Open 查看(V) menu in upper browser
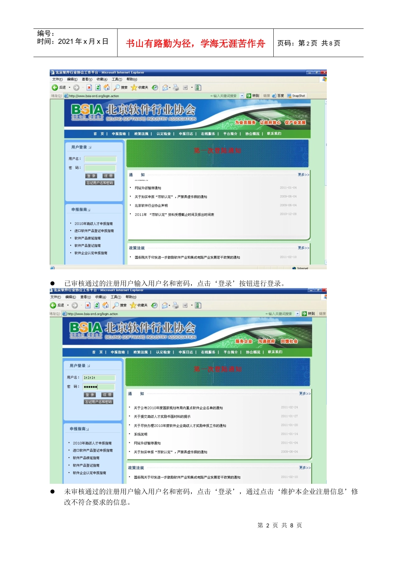This screenshot has height=562, width=397. tap(87, 79)
